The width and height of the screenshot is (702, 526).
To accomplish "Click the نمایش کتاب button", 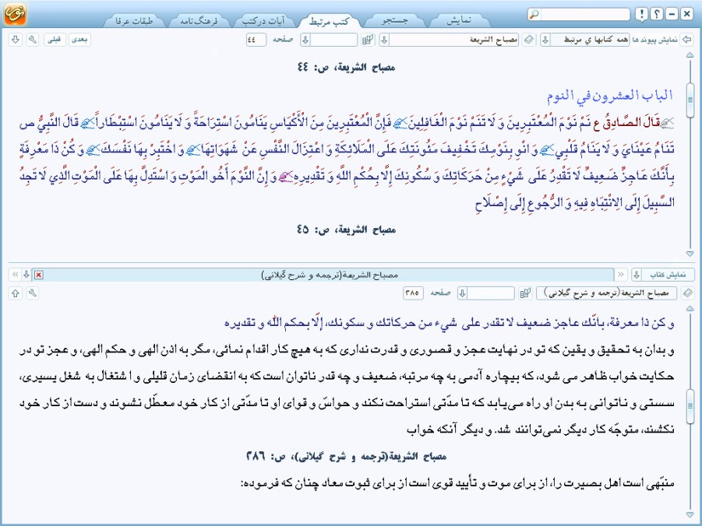I will (668, 275).
